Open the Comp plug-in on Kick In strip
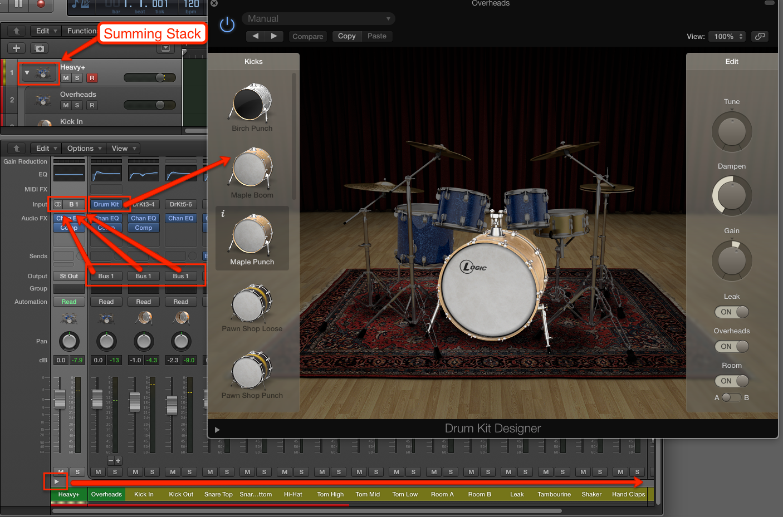The image size is (783, 517). click(144, 228)
